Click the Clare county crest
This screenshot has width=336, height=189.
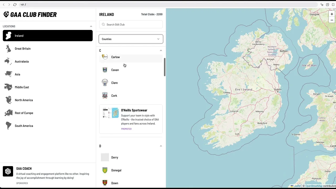(105, 83)
